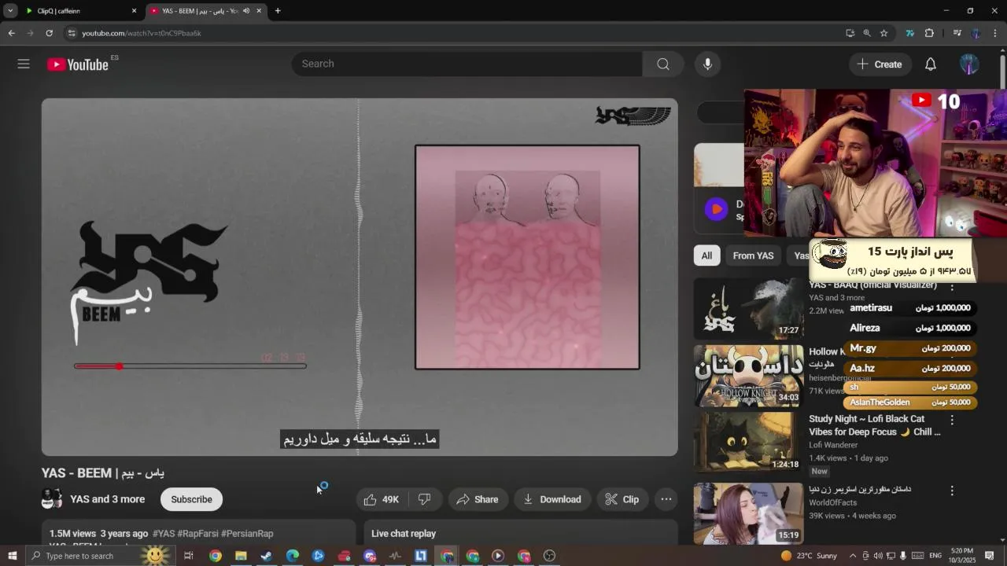1007x566 pixels.
Task: Click the #PersianRap hashtag
Action: click(247, 533)
